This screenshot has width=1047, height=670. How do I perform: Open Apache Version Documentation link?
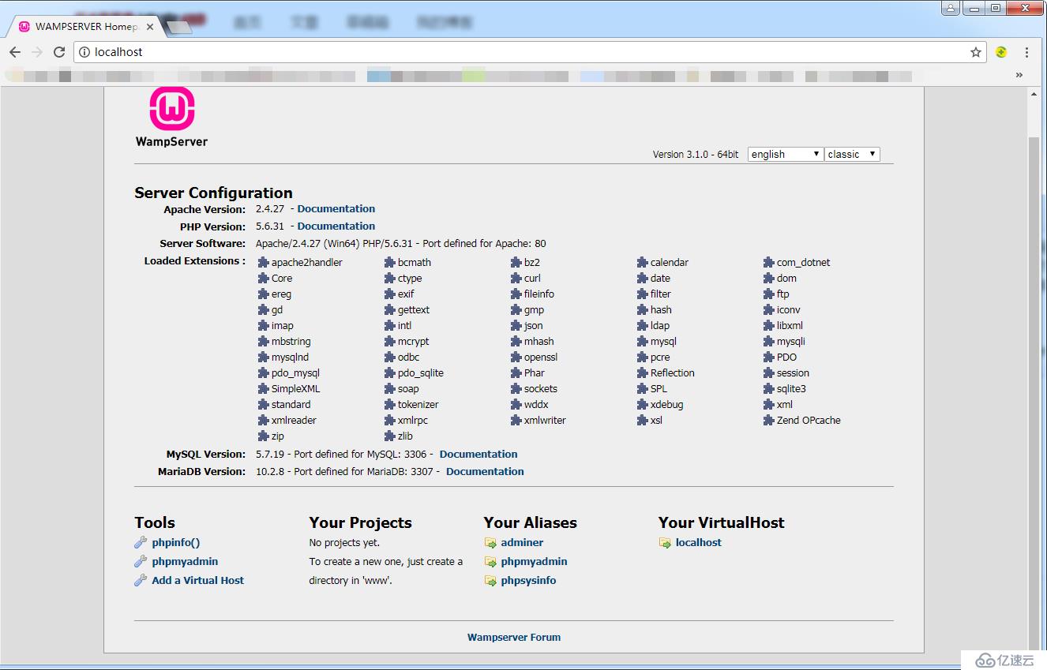(336, 209)
